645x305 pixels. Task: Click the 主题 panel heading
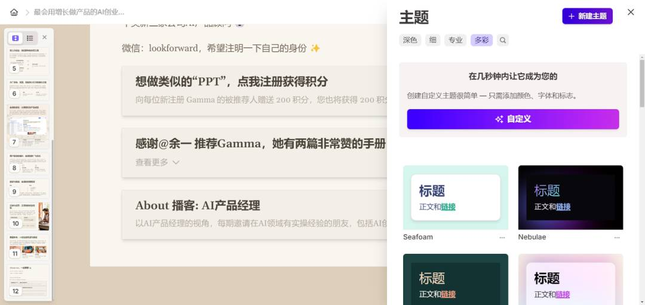pyautogui.click(x=414, y=18)
